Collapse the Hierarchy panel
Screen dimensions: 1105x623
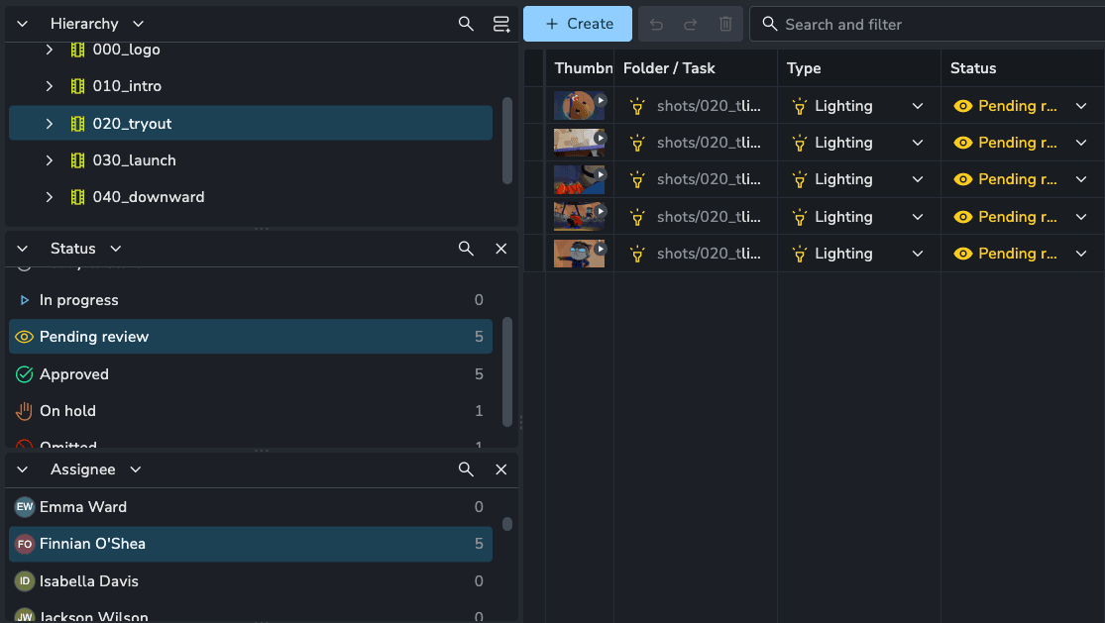23,24
